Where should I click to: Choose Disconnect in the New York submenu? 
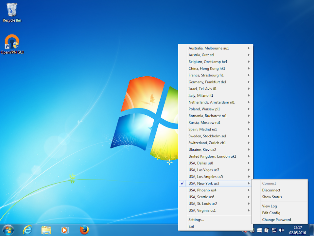(280, 190)
